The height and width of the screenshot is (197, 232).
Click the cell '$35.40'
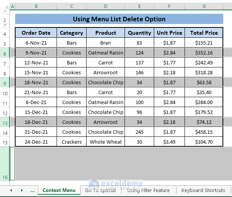point(204,92)
